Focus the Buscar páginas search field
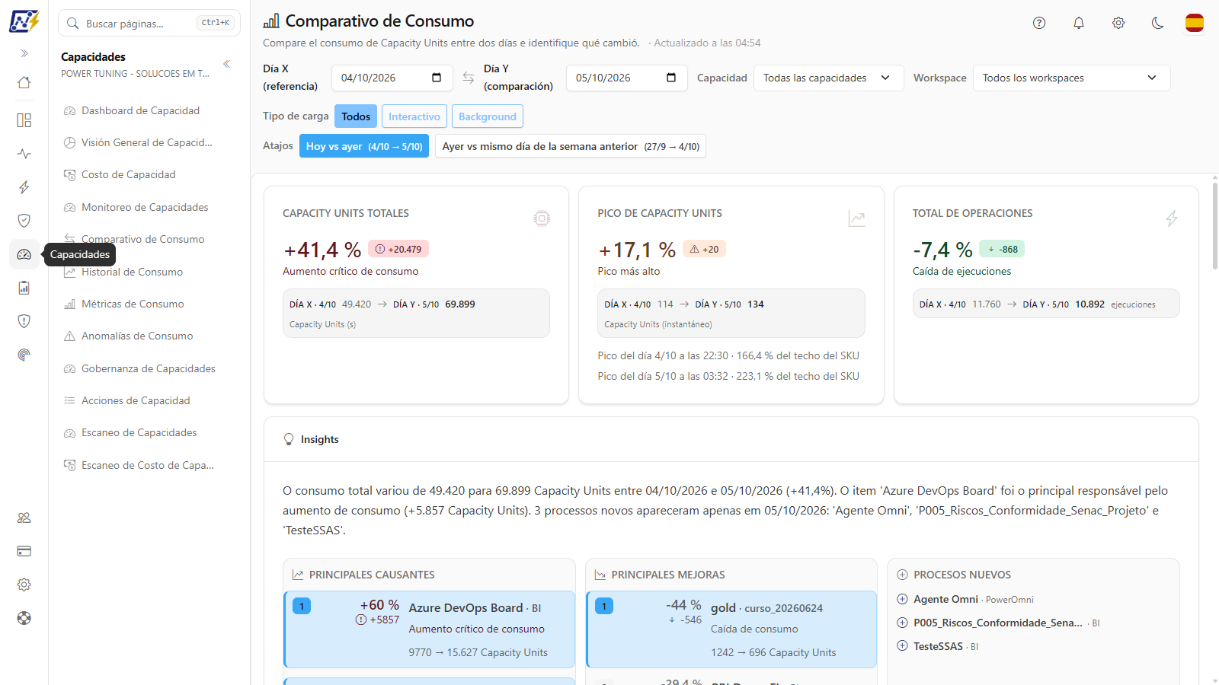This screenshot has width=1219, height=685. tap(149, 23)
